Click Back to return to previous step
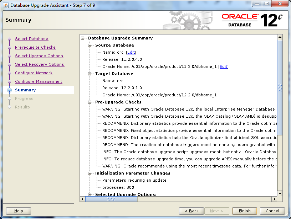 pyautogui.click(x=191, y=210)
